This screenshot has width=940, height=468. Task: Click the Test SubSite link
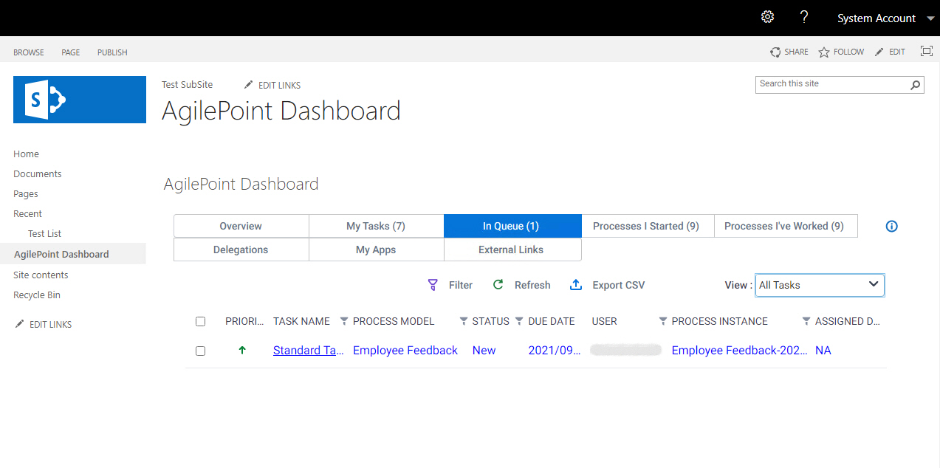tap(187, 85)
